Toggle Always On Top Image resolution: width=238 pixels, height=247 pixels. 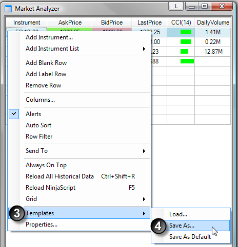point(79,165)
